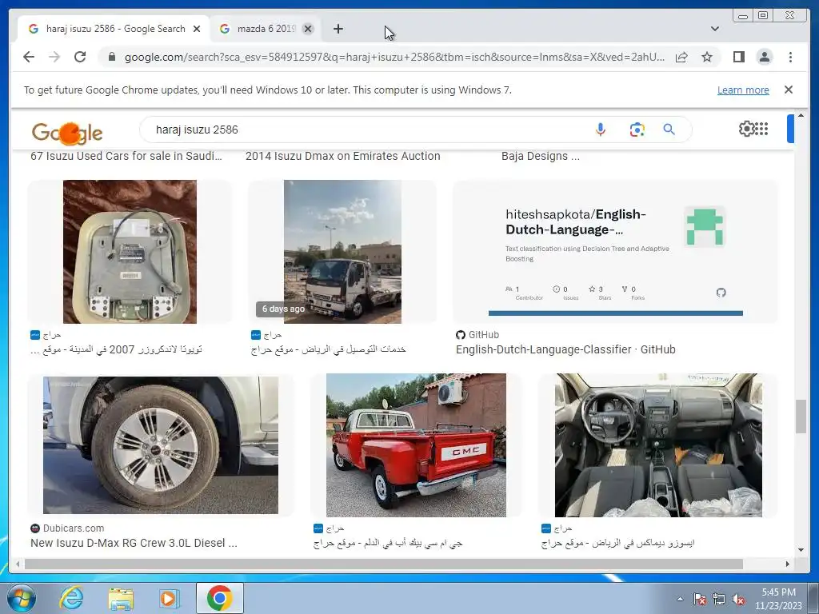This screenshot has width=819, height=614.
Task: Open Google quick settings gear
Action: (746, 129)
